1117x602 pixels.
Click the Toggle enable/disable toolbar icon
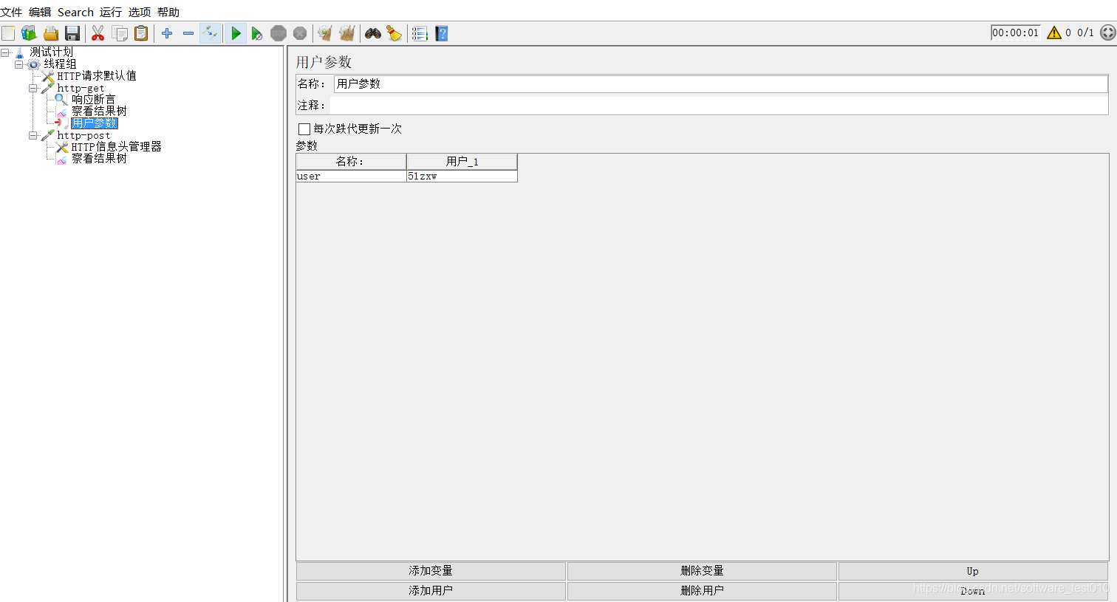point(210,33)
